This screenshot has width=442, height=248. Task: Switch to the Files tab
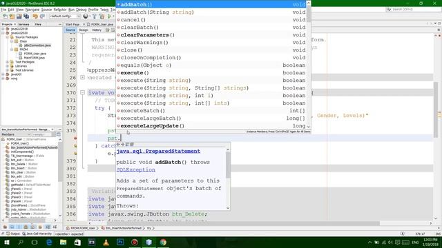(38, 25)
